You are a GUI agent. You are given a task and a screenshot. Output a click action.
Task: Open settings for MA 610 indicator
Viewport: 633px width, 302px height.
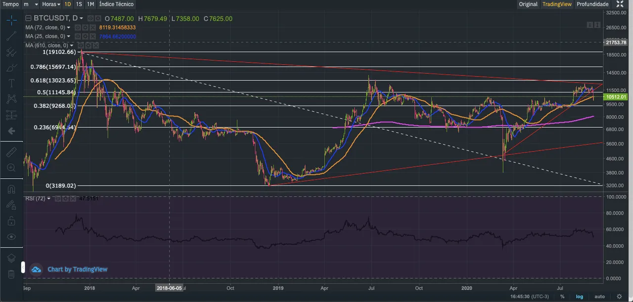pos(88,45)
